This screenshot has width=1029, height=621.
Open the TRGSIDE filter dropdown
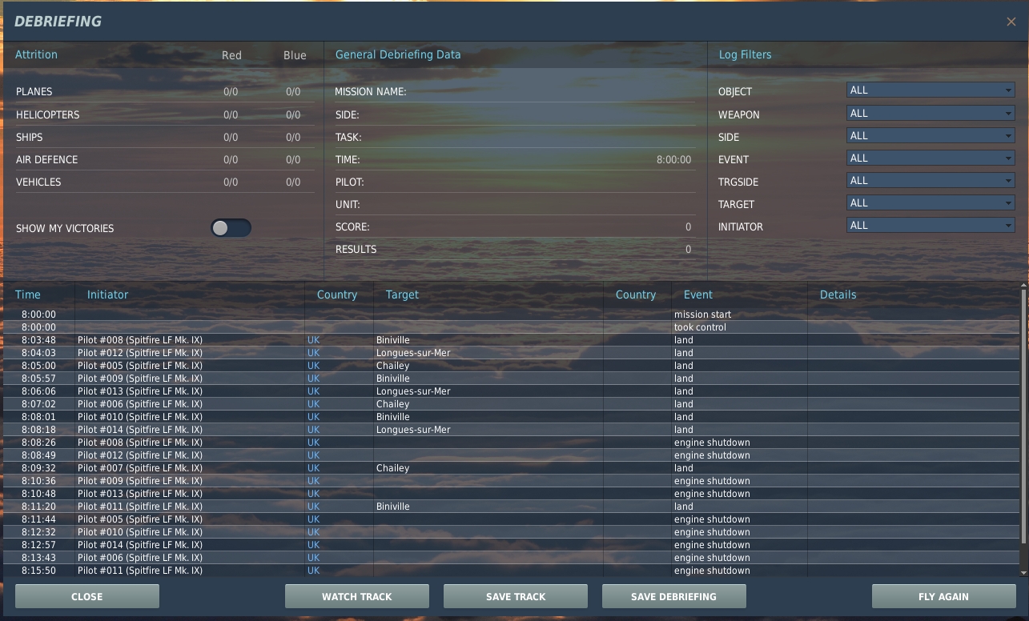931,180
